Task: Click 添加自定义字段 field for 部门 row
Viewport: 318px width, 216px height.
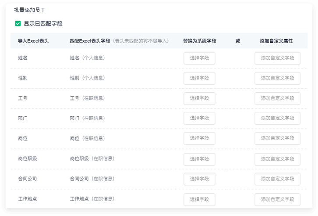Action: pos(277,118)
